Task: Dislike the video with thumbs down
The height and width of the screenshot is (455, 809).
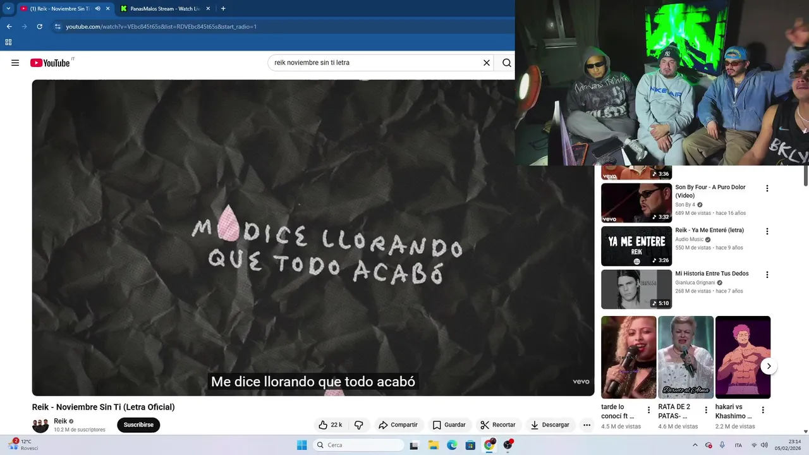Action: point(358,425)
